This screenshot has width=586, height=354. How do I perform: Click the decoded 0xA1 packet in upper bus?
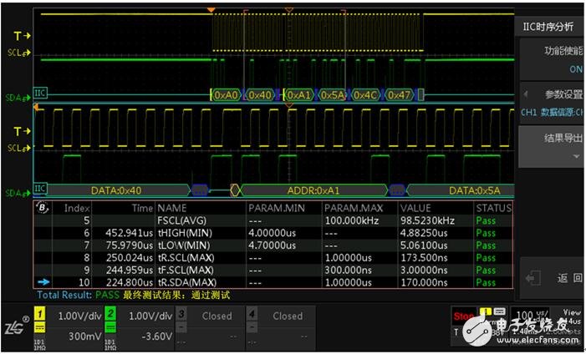pyautogui.click(x=298, y=94)
